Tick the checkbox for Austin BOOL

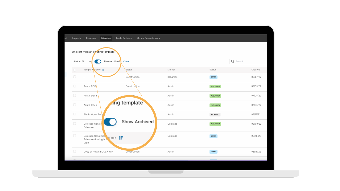pos(75,86)
